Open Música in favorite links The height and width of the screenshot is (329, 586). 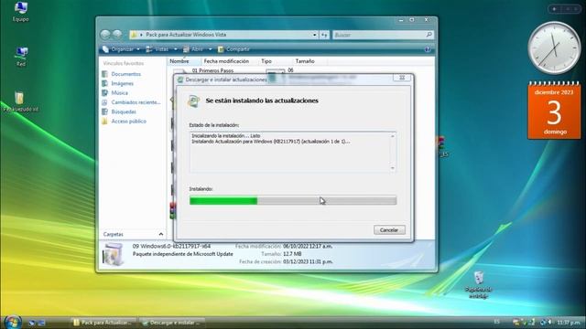pyautogui.click(x=120, y=93)
